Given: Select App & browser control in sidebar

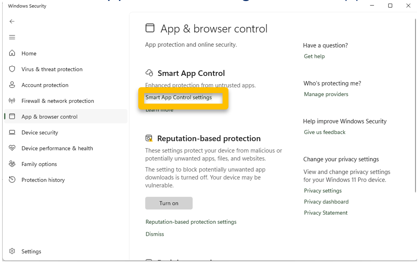Looking at the screenshot, I should tap(49, 117).
